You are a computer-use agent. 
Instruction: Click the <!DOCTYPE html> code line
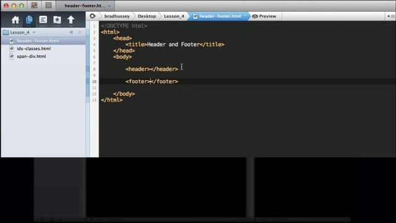pos(124,26)
